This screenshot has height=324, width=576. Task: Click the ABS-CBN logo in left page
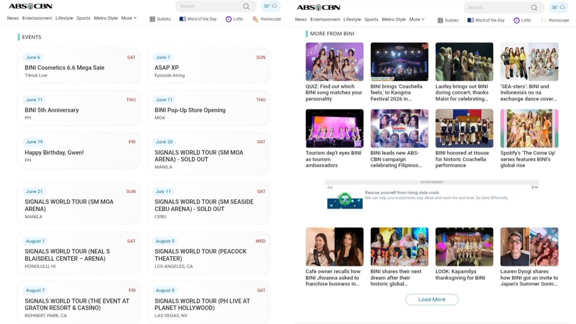[30, 6]
